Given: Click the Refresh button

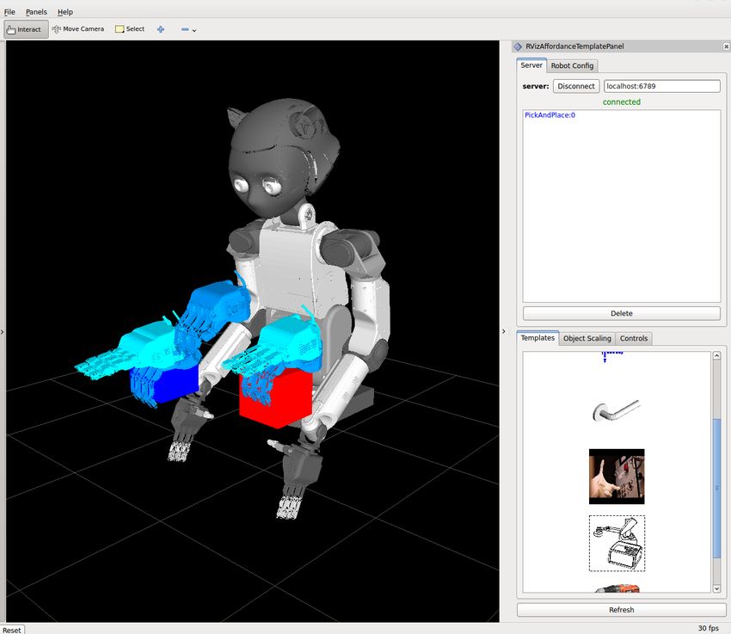Looking at the screenshot, I should (622, 610).
